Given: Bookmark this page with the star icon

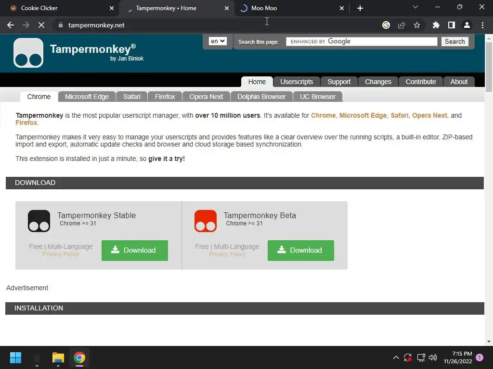Looking at the screenshot, I should coord(417,25).
